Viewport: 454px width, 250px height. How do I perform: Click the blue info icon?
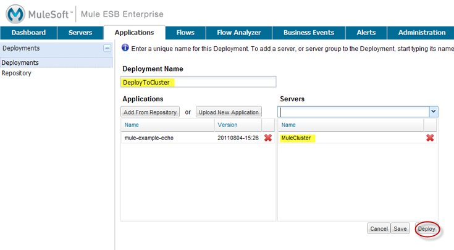click(125, 48)
